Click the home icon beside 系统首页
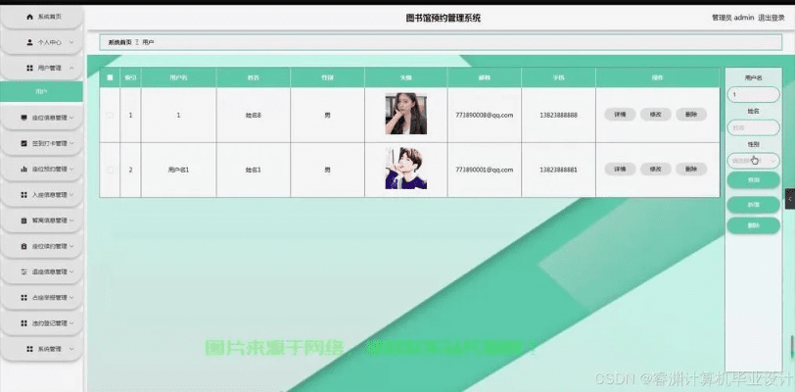Viewport: 795px width, 392px height. [29, 17]
